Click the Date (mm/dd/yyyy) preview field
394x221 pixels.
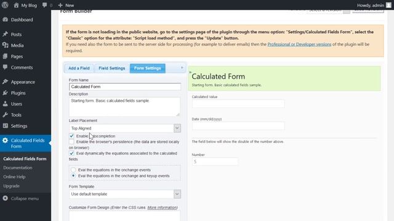(238, 126)
